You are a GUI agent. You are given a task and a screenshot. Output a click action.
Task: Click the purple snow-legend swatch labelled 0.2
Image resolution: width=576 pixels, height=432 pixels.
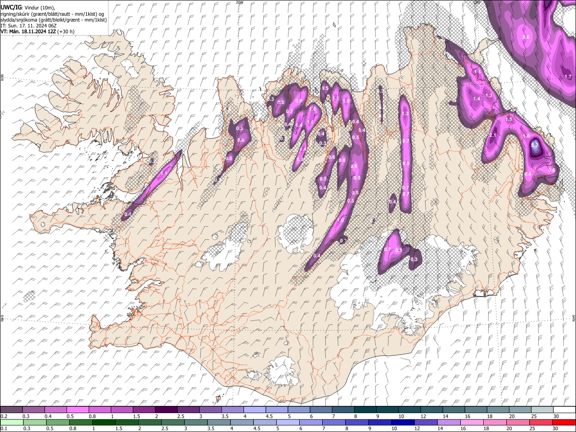point(11,409)
